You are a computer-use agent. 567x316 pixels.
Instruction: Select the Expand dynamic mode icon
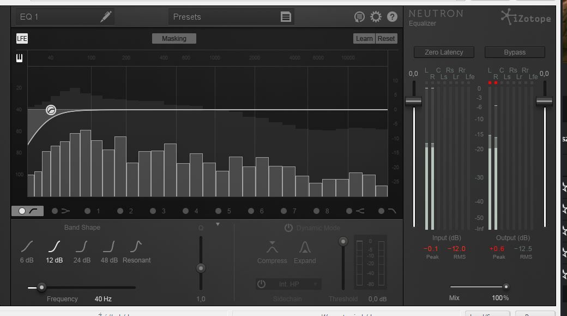point(305,247)
